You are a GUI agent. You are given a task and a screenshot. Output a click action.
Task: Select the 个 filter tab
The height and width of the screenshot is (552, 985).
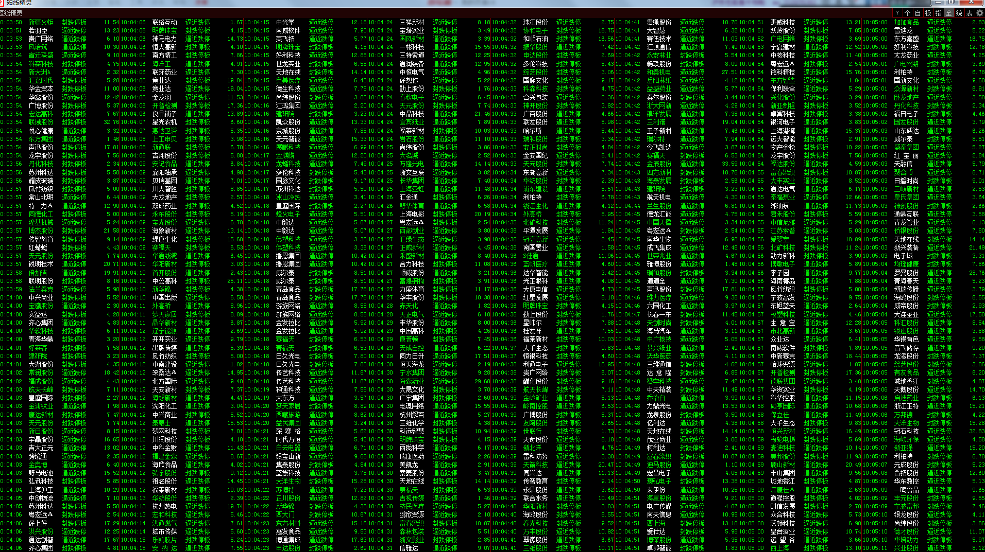point(907,13)
